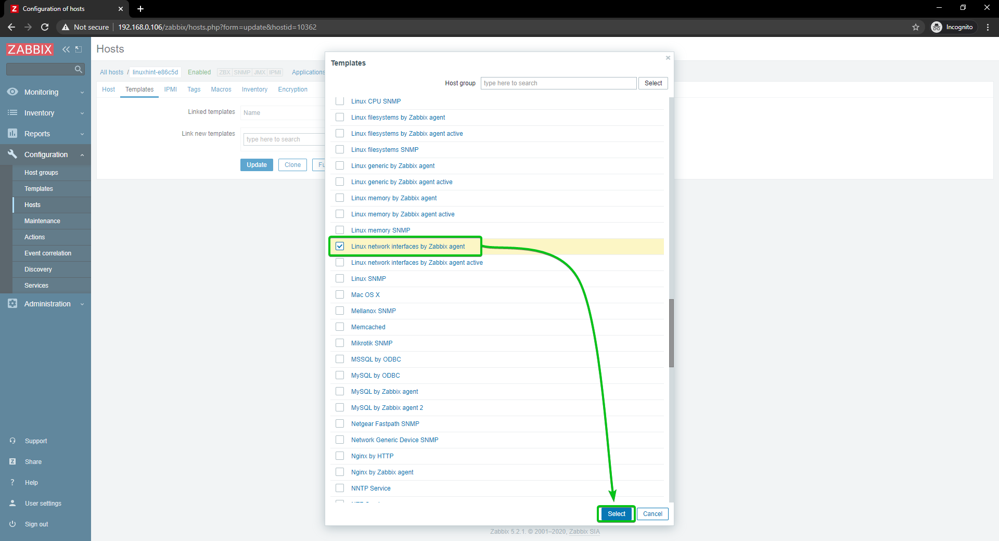
Task: Check Linux memory by Zabbix agent active
Action: pos(340,214)
